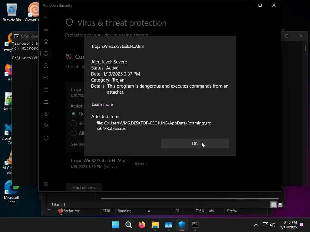
Task: Show hidden system tray icons
Action: pyautogui.click(x=256, y=225)
